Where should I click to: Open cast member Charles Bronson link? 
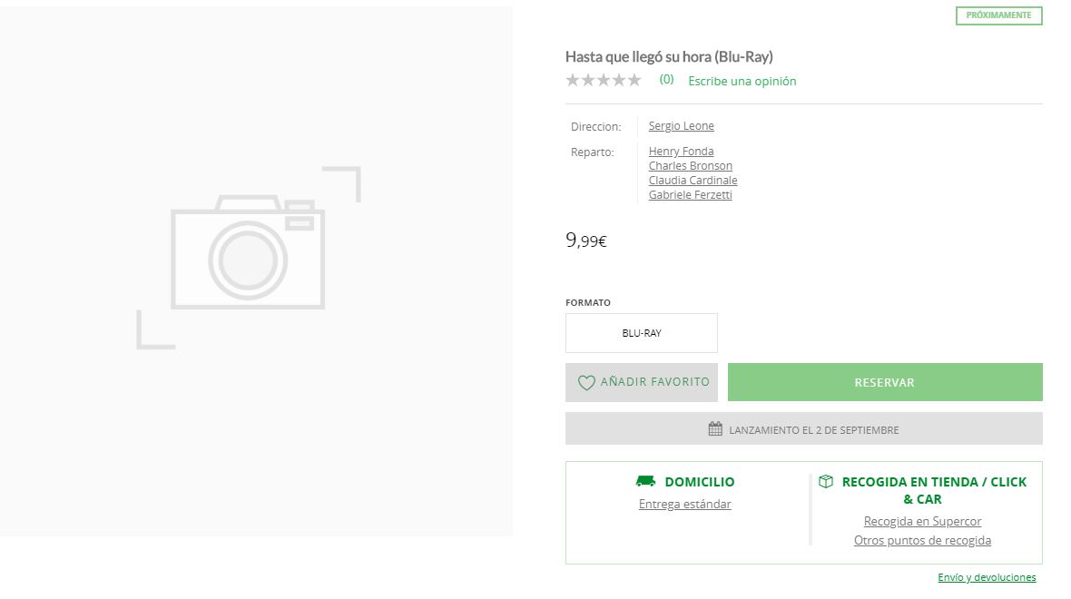click(690, 165)
